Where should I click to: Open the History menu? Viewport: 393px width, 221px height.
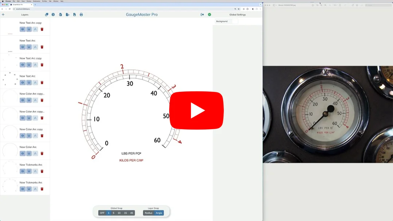(29, 1)
